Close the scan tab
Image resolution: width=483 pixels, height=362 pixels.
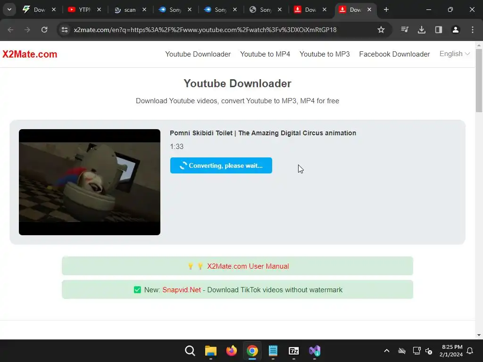(144, 9)
